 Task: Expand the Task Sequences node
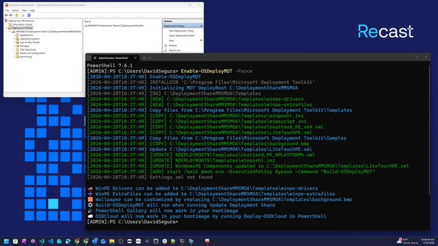[14, 49]
